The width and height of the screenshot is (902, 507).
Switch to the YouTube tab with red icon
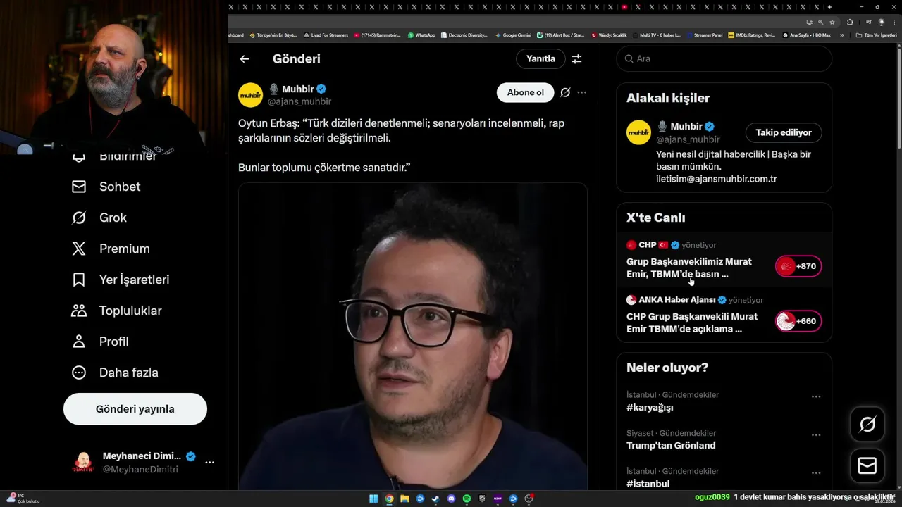(624, 6)
